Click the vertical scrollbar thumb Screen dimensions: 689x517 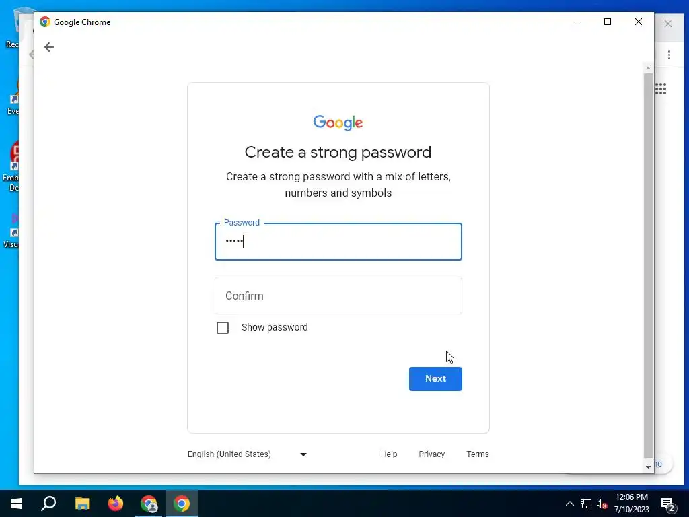(x=648, y=265)
